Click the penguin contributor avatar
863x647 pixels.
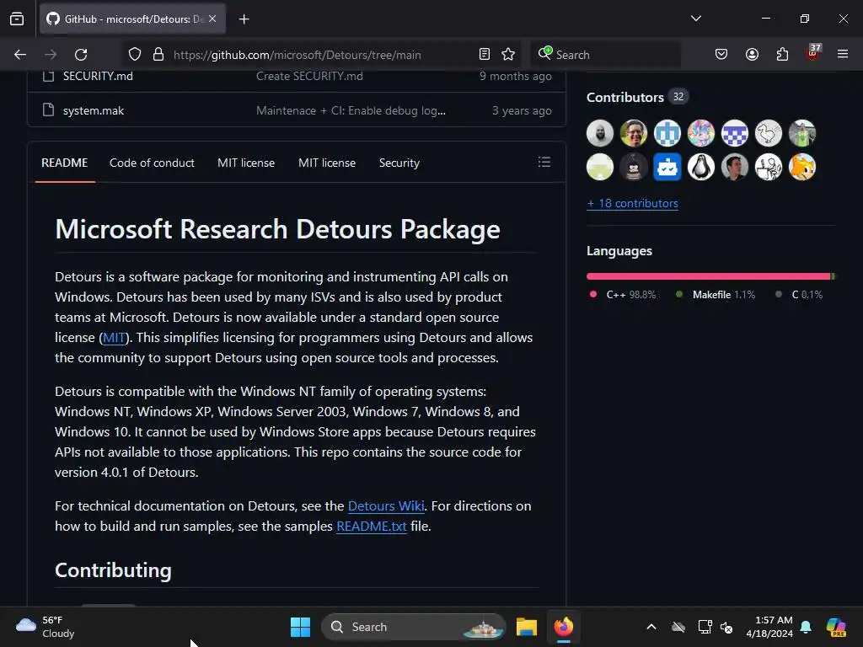point(701,167)
